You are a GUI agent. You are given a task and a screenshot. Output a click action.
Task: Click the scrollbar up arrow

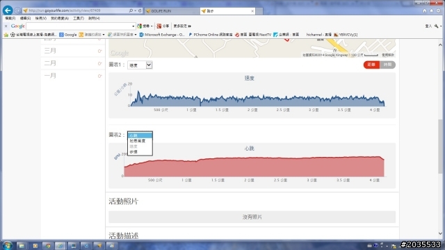pyautogui.click(x=440, y=44)
